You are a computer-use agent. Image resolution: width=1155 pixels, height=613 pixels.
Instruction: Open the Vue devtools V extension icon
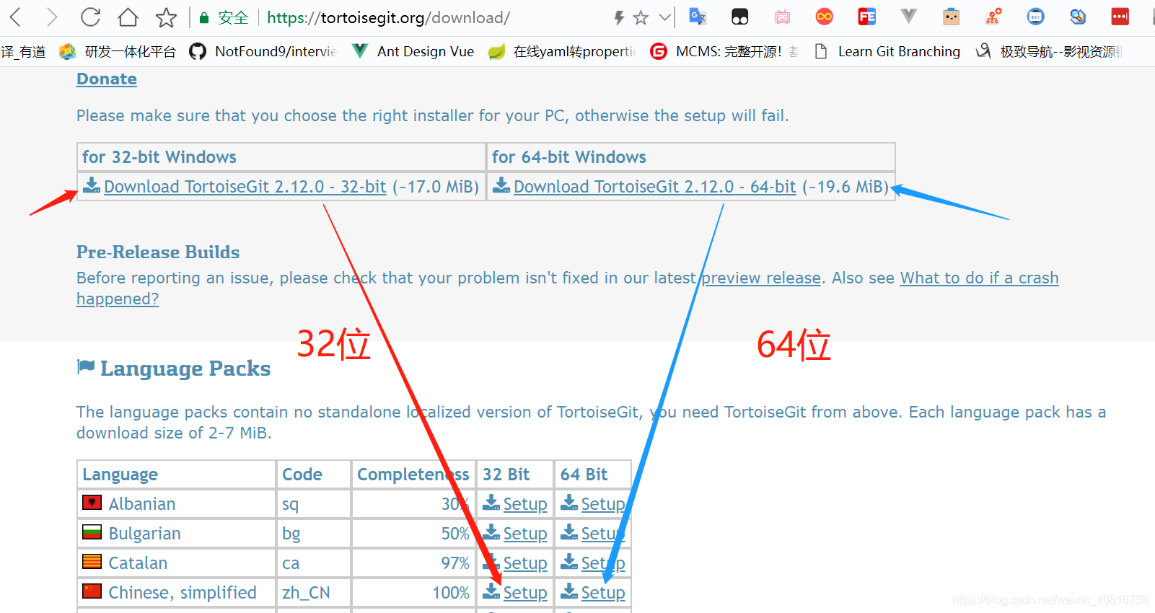(909, 16)
